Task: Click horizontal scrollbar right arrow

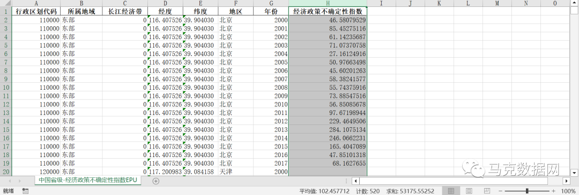Action: pos(567,181)
